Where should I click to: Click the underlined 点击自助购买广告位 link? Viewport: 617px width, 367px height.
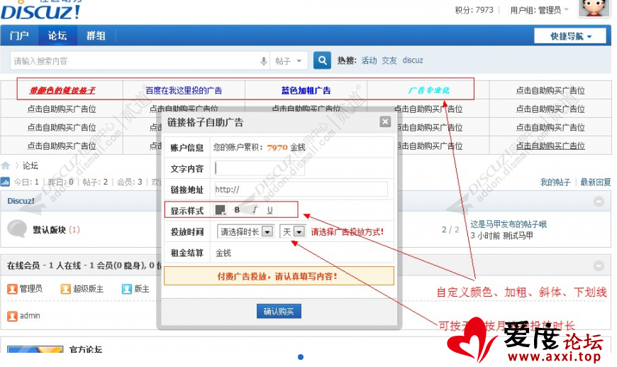point(550,146)
